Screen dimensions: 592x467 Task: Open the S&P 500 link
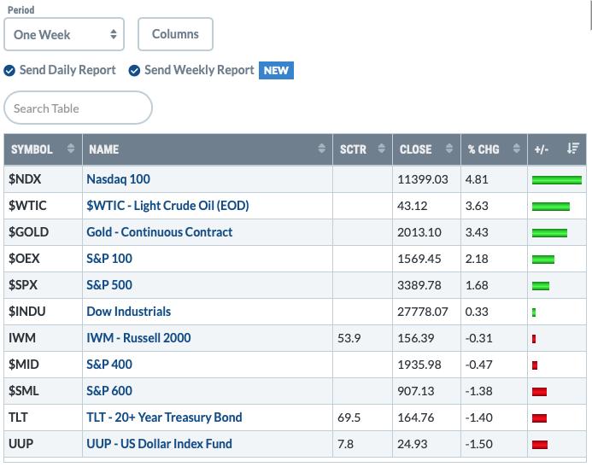tap(109, 285)
